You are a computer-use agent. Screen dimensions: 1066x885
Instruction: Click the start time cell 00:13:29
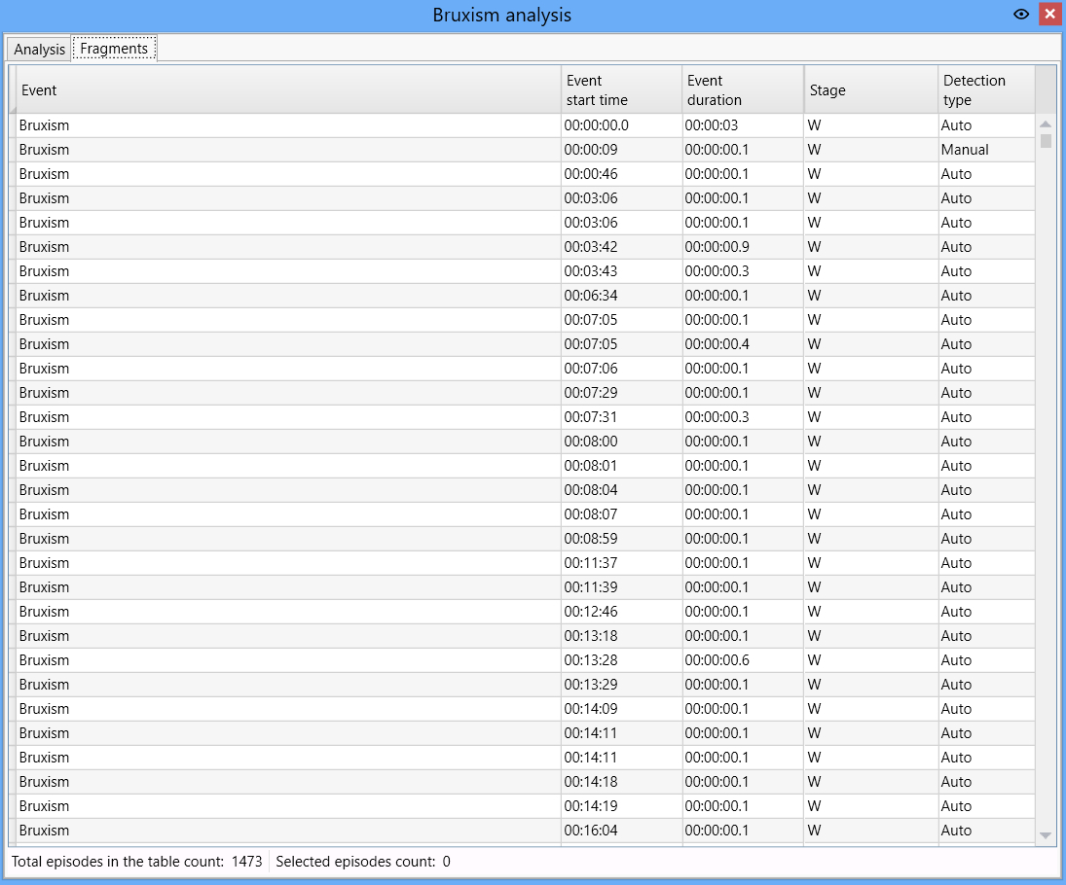[621, 685]
